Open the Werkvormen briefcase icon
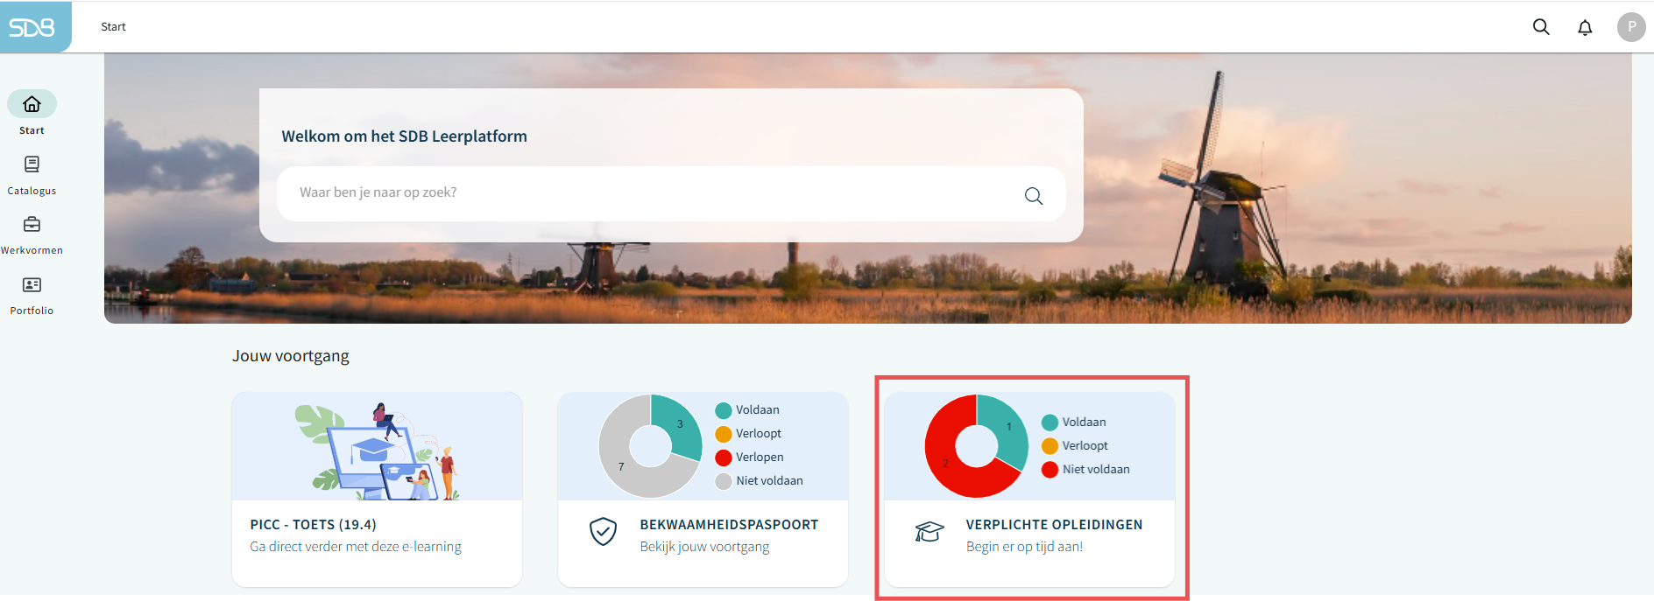This screenshot has height=601, width=1654. [x=32, y=225]
